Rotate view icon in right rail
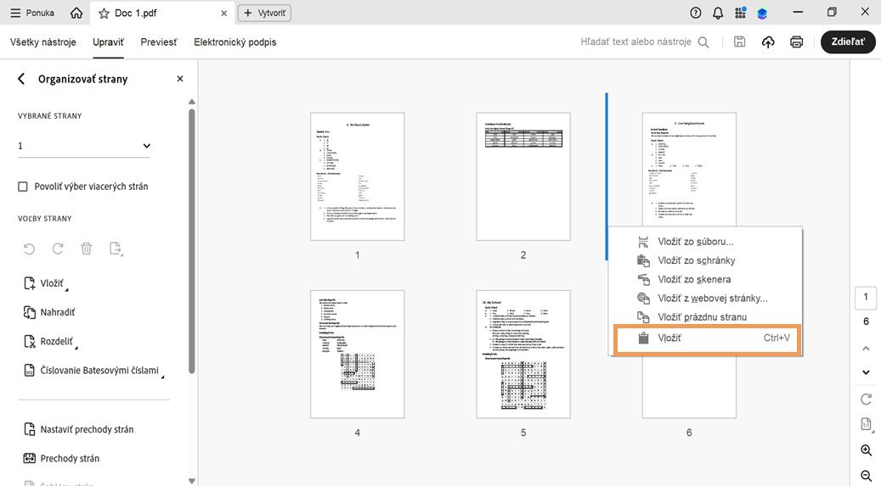This screenshot has height=486, width=881. coord(866,399)
